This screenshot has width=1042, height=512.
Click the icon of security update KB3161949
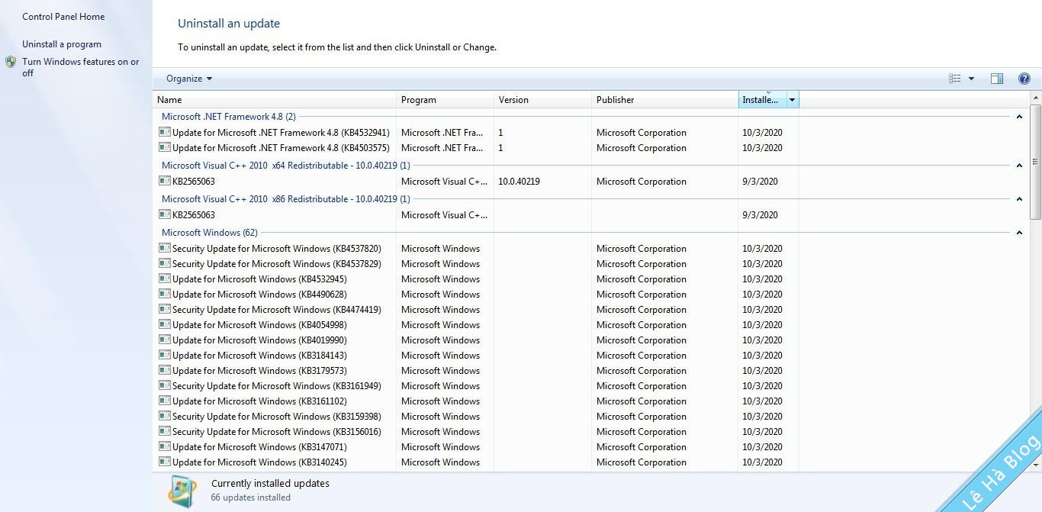164,385
